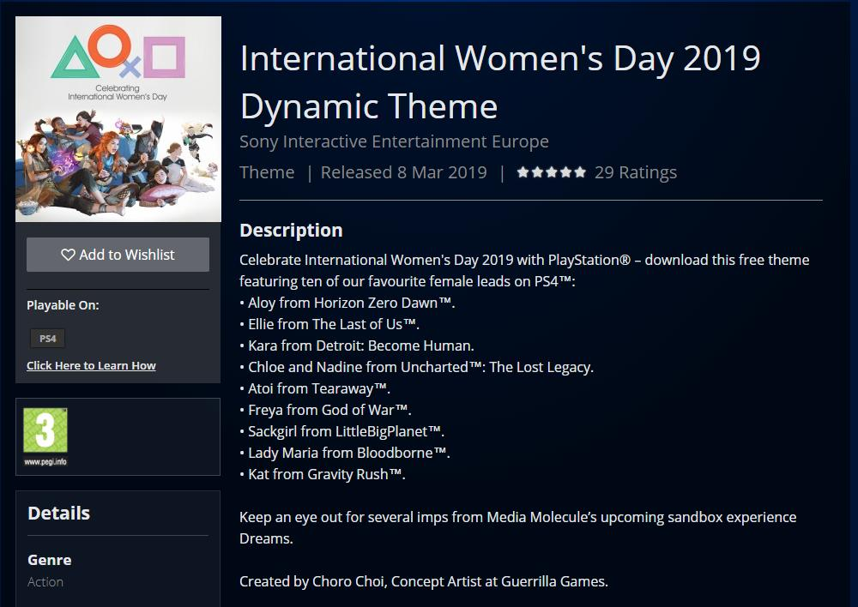Click the International Women's Day 2019 Dynamic Theme title
The height and width of the screenshot is (607, 858).
pos(500,82)
